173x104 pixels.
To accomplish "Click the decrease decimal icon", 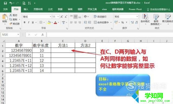I will click(x=137, y=22).
